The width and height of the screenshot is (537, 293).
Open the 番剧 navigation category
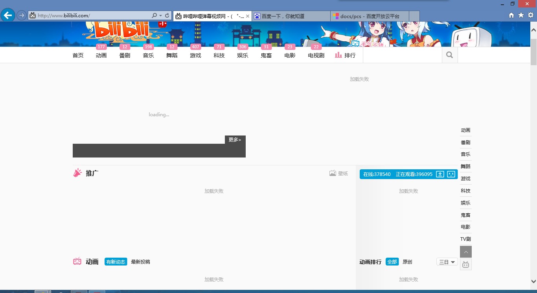pyautogui.click(x=125, y=55)
